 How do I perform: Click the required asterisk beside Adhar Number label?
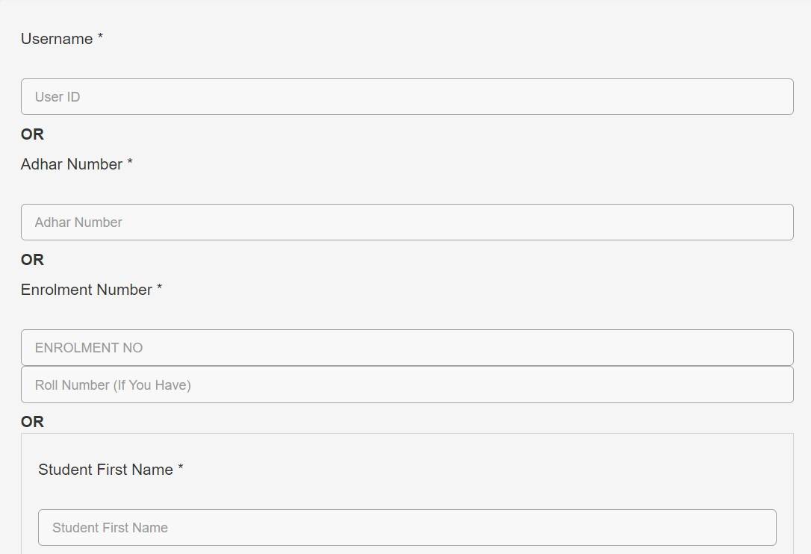(x=130, y=163)
